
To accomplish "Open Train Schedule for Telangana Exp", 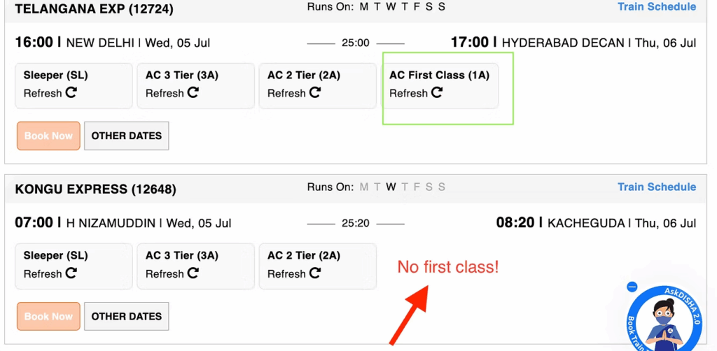I will pos(656,7).
